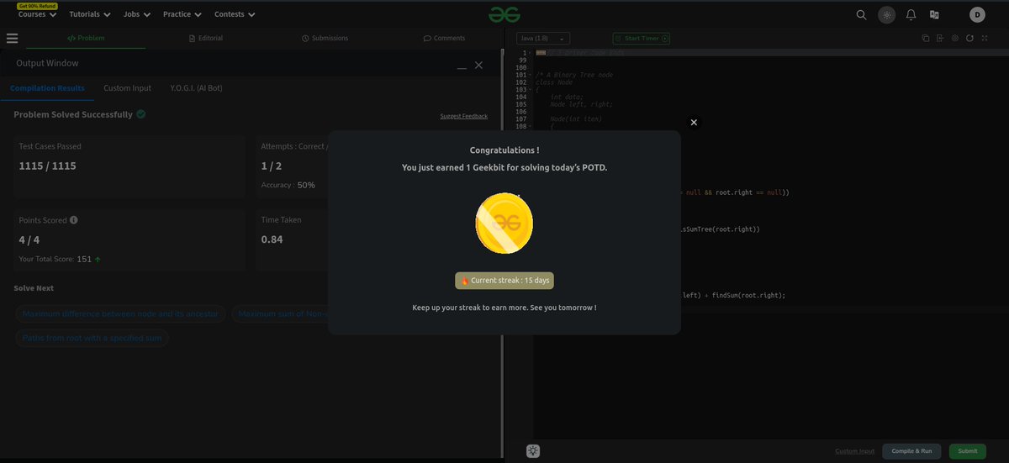Open the search magnifier icon
Image resolution: width=1009 pixels, height=463 pixels.
861,14
